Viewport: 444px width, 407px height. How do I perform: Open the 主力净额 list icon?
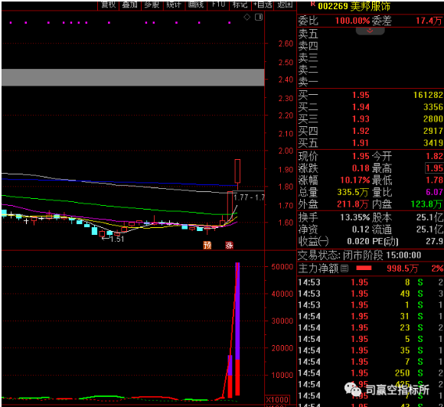tap(344, 268)
